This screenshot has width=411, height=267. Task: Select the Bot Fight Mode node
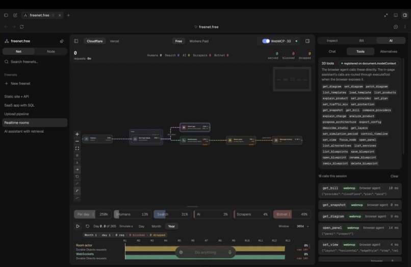[x=146, y=139]
